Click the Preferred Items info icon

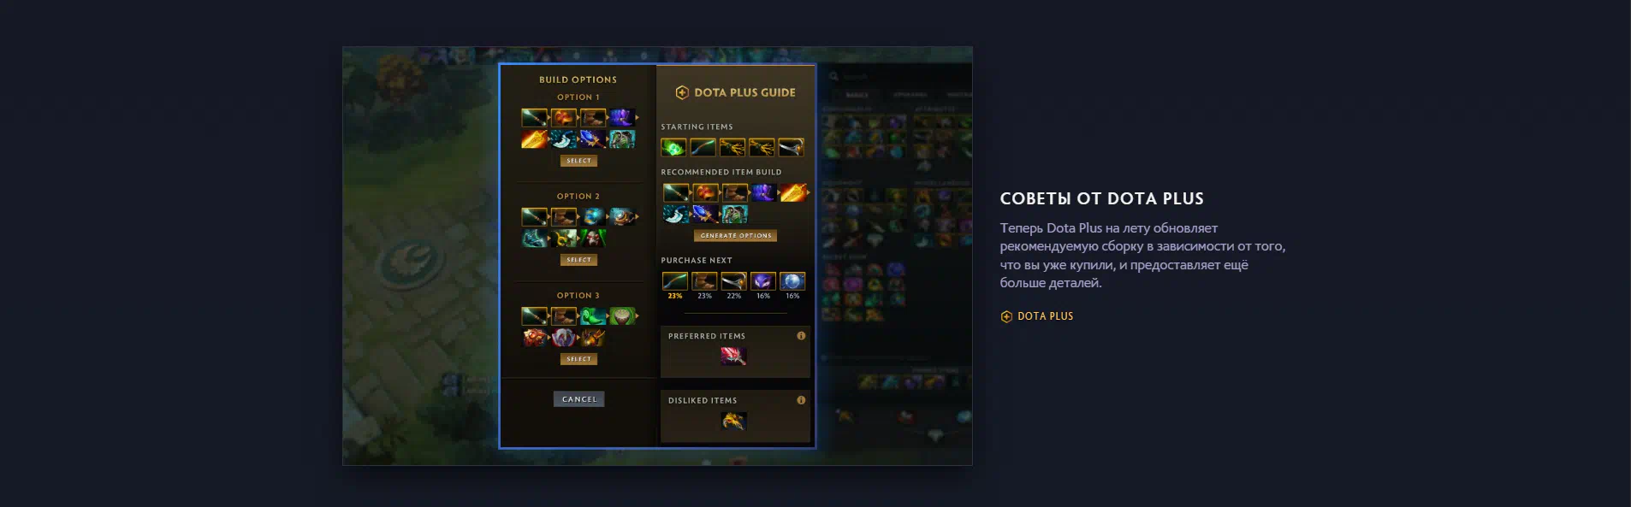(801, 336)
